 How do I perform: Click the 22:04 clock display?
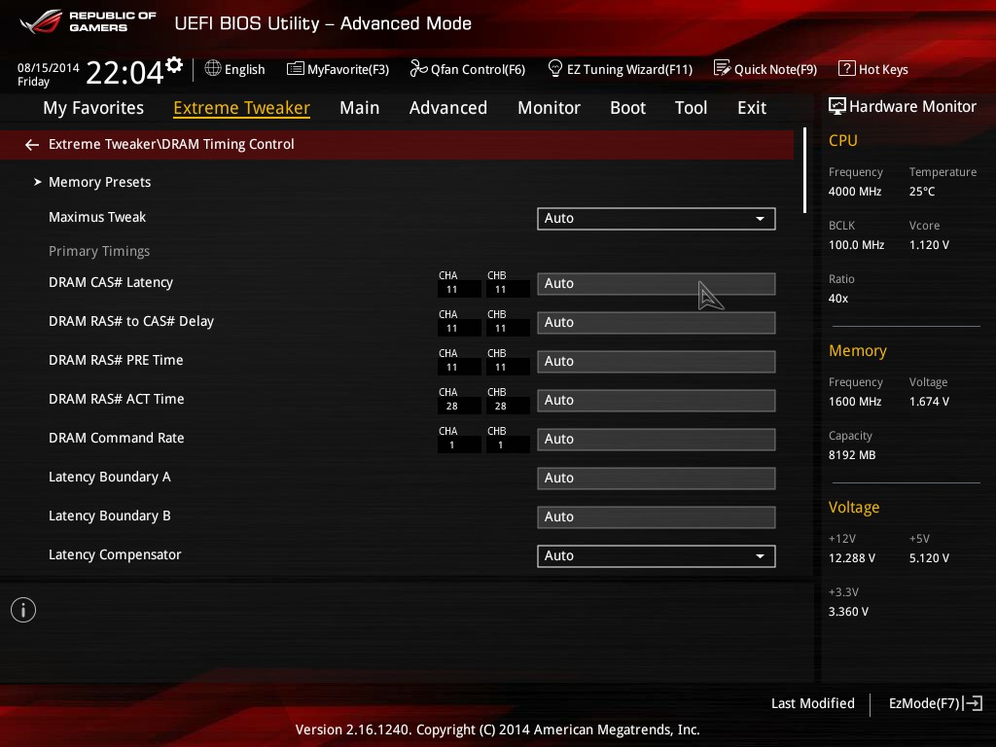tap(124, 72)
